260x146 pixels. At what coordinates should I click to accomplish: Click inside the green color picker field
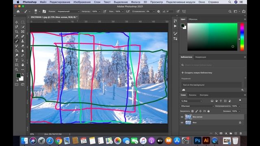212,37
